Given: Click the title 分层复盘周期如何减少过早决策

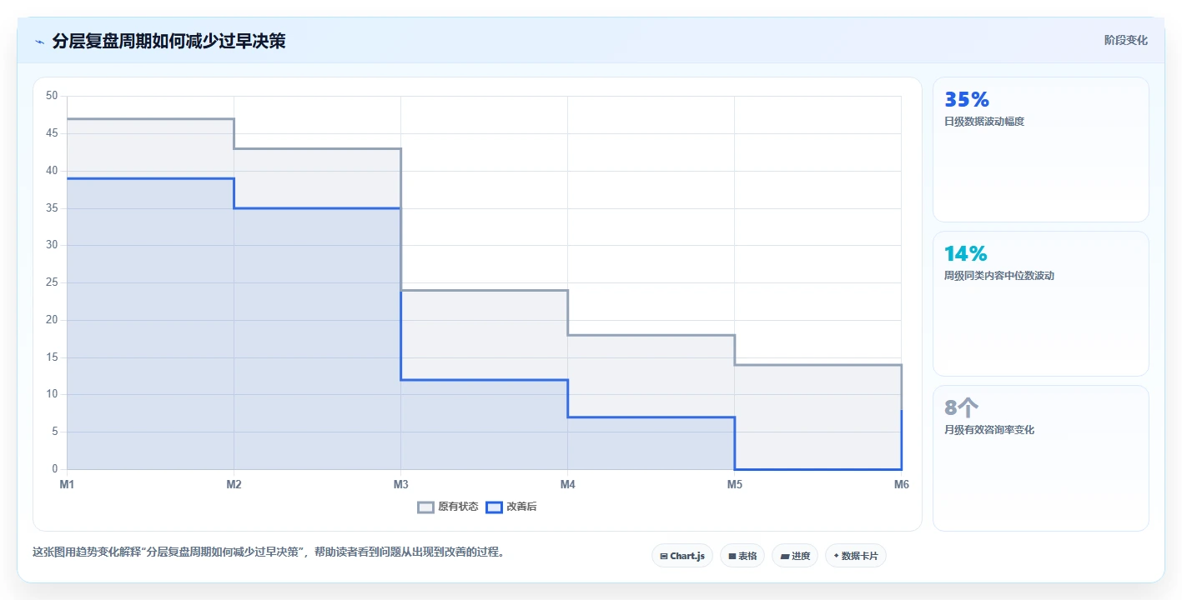Looking at the screenshot, I should [168, 41].
